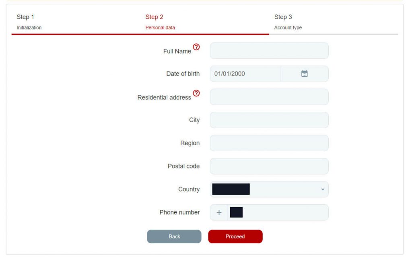Click the Phone number label
Viewport: 412px width, 261px height.
click(x=179, y=212)
